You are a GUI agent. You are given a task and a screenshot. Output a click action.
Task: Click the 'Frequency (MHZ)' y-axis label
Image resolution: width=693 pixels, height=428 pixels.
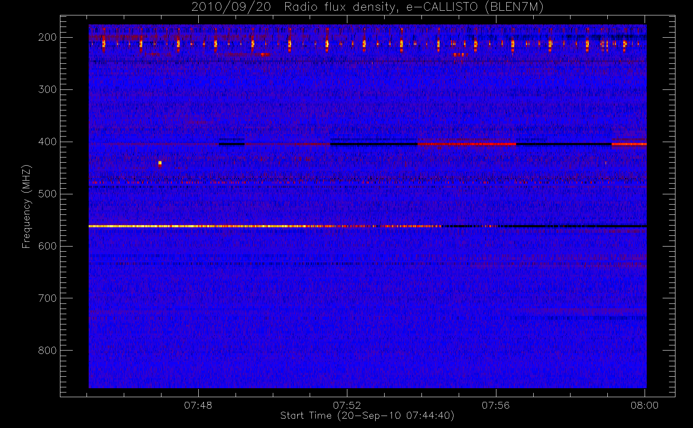tap(27, 206)
